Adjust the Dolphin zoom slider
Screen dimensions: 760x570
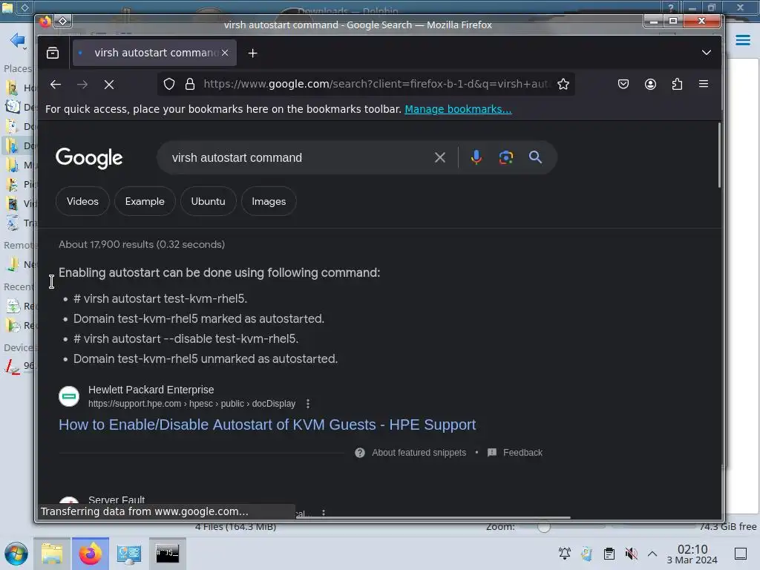[544, 526]
